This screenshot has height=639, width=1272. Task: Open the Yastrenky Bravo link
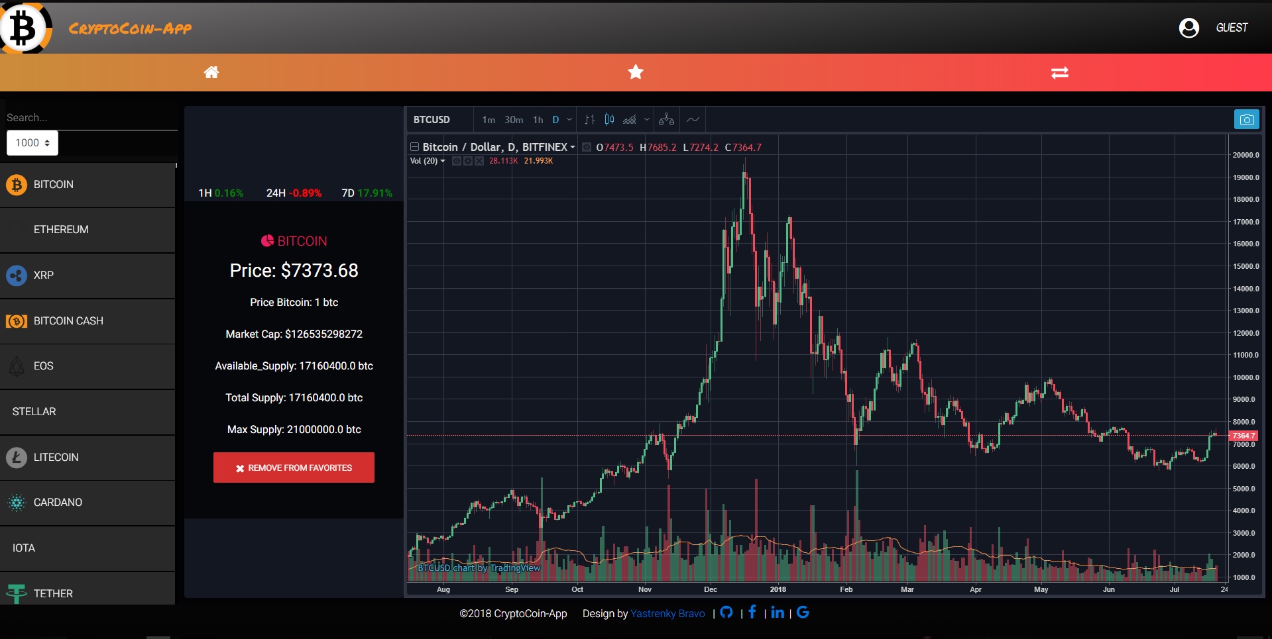click(x=667, y=614)
